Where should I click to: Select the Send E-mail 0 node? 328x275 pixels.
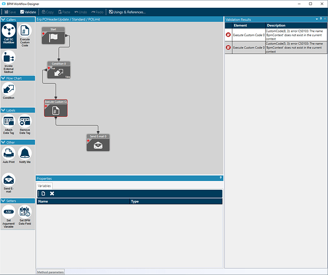(98, 142)
